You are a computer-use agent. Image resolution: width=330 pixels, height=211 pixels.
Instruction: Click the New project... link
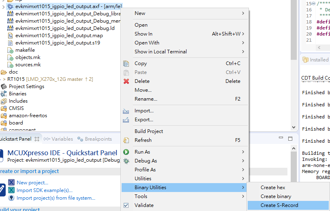point(32,183)
